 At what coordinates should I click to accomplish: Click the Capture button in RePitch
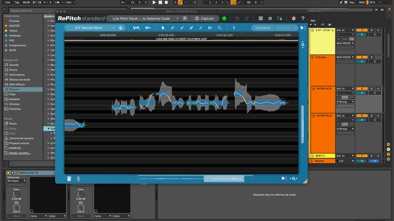tap(204, 18)
